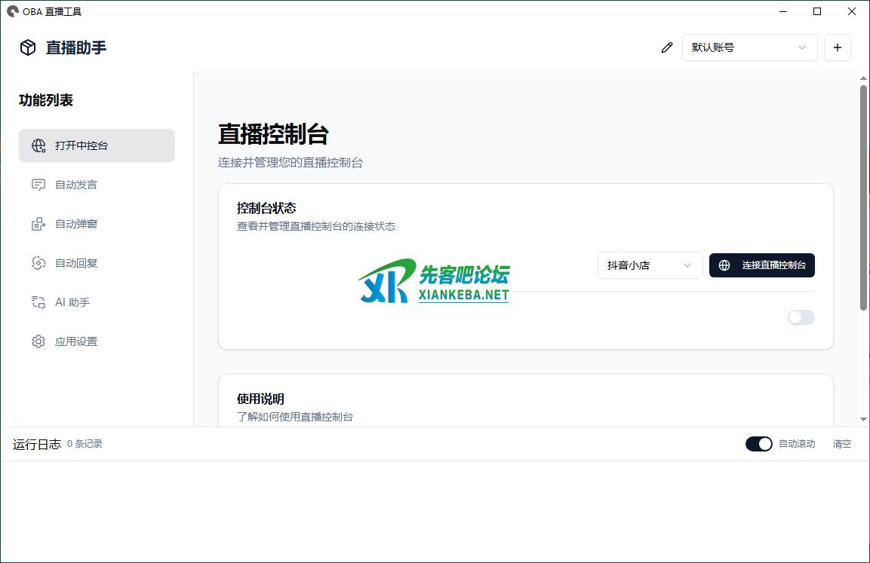Viewport: 870px width, 563px height.
Task: Expand the 抖音小店 platform dropdown
Action: [650, 265]
